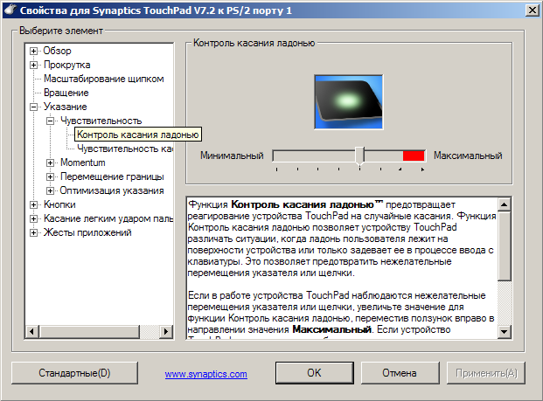Expand the Оптимизация указания node
The width and height of the screenshot is (543, 401).
pyautogui.click(x=50, y=191)
